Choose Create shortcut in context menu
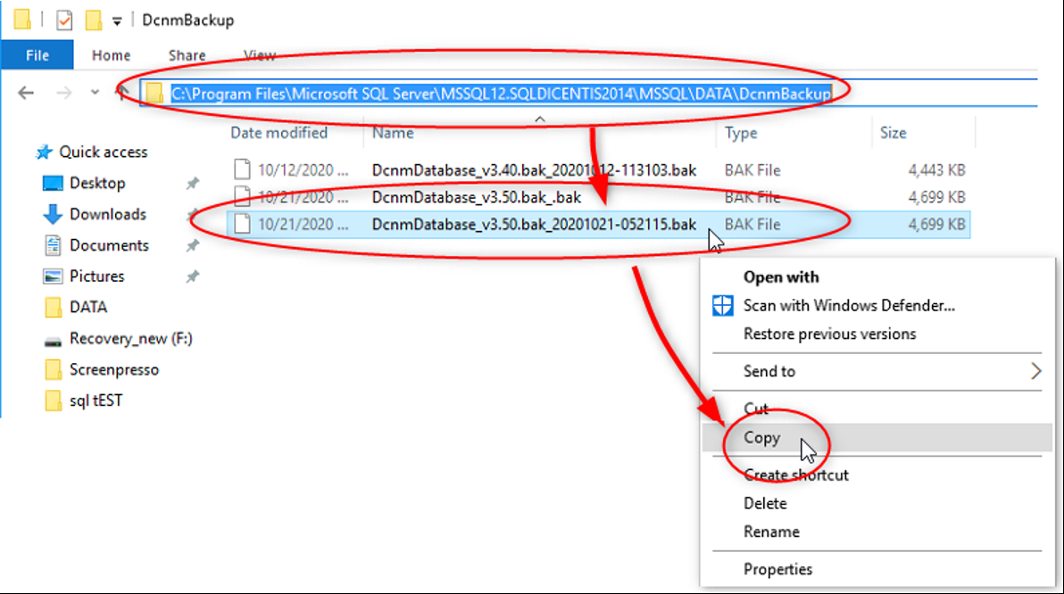Image resolution: width=1064 pixels, height=594 pixels. (796, 475)
